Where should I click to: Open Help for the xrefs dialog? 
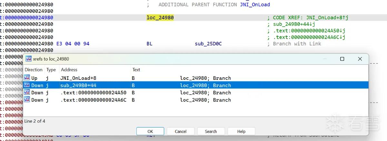(x=241, y=131)
